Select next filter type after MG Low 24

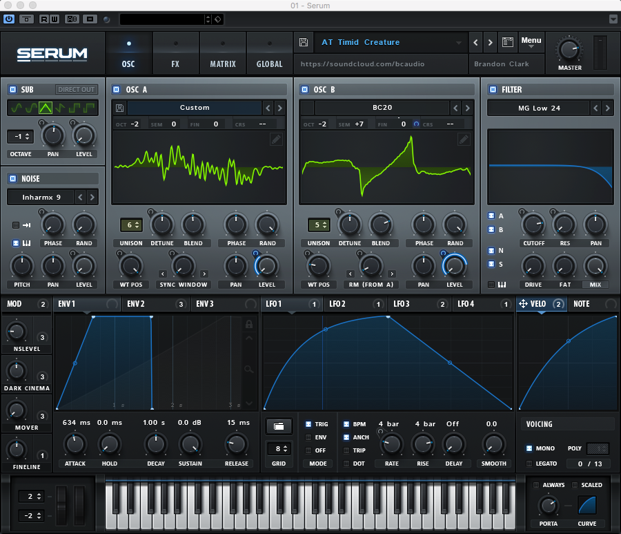pos(607,108)
